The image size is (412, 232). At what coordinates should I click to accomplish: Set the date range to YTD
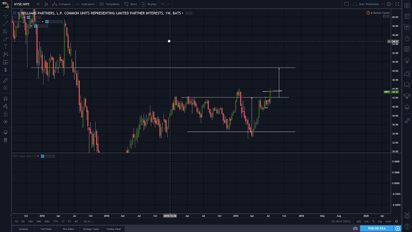[x=56, y=221]
